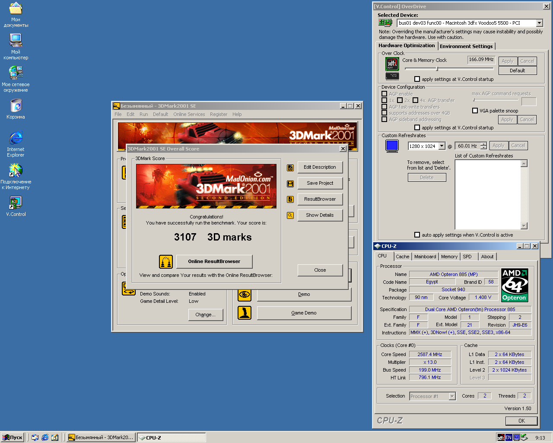Toggle supports addresses over 4GB checkbox
This screenshot has width=553, height=443.
coord(384,113)
